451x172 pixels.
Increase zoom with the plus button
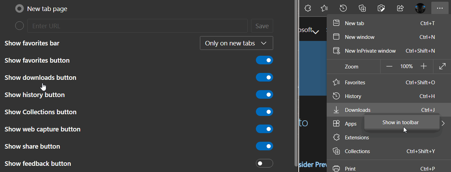pos(424,66)
